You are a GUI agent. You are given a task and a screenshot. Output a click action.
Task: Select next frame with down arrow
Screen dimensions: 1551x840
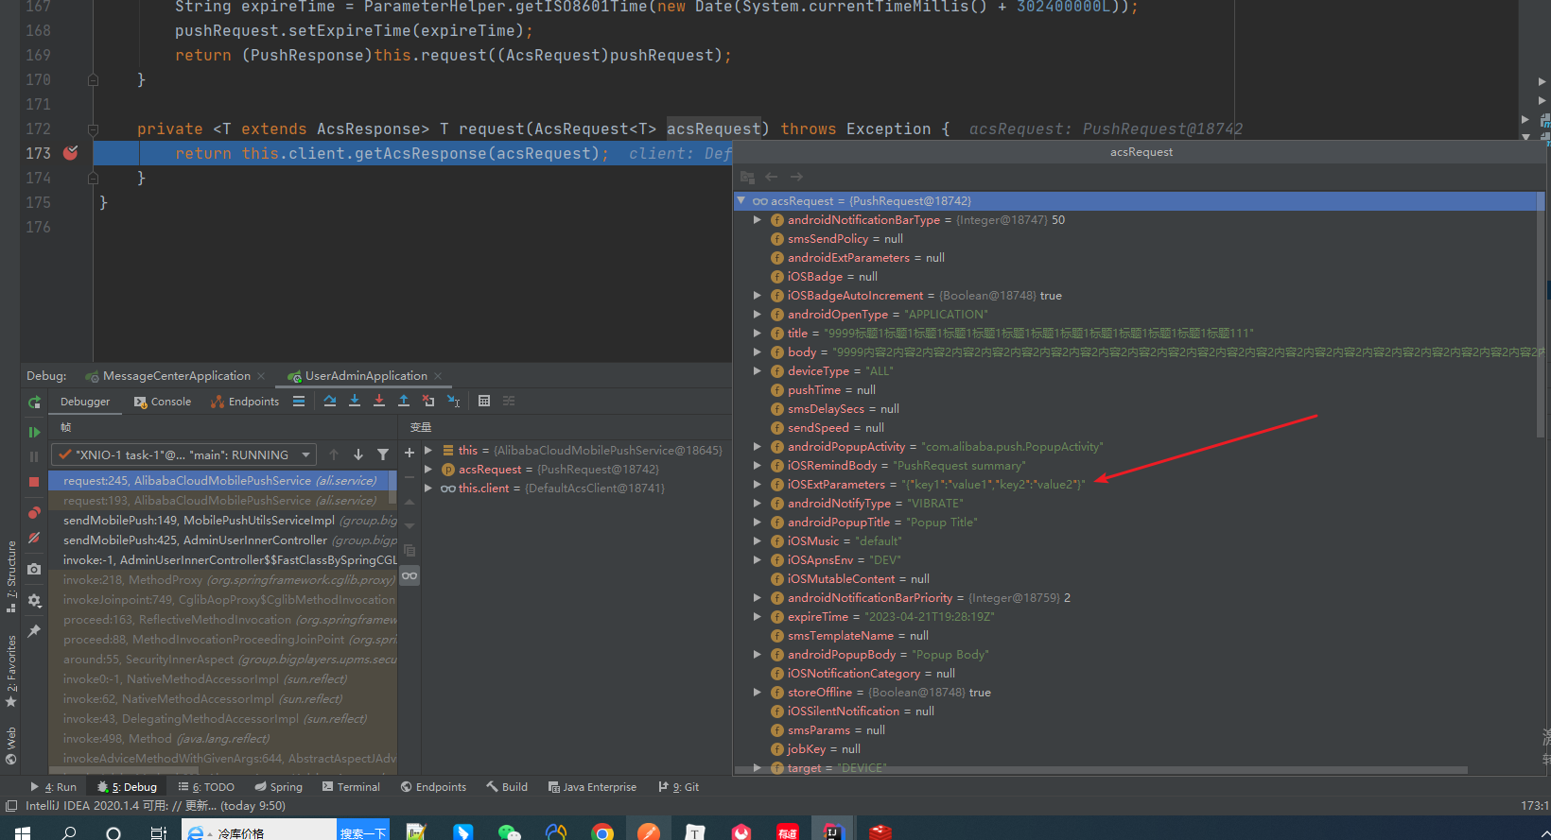coord(358,454)
